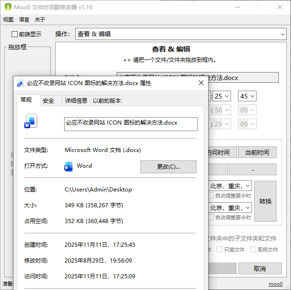Toggle the 只读文件 checkbox
291x290 pixels.
[219, 250]
